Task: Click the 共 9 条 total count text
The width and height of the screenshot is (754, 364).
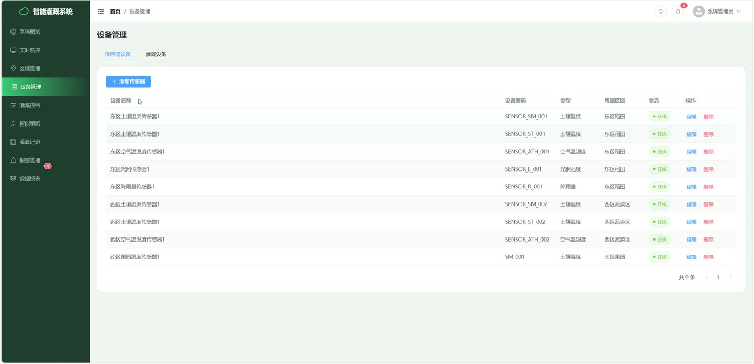Action: [687, 277]
